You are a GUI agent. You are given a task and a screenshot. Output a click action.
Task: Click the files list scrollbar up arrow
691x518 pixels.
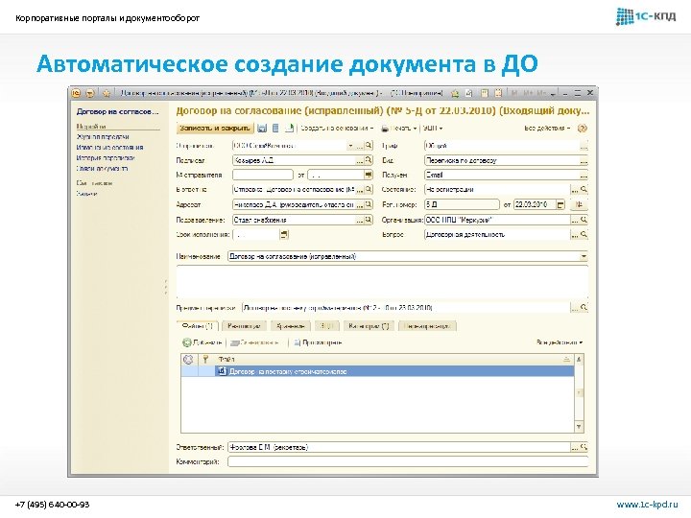pyautogui.click(x=579, y=360)
